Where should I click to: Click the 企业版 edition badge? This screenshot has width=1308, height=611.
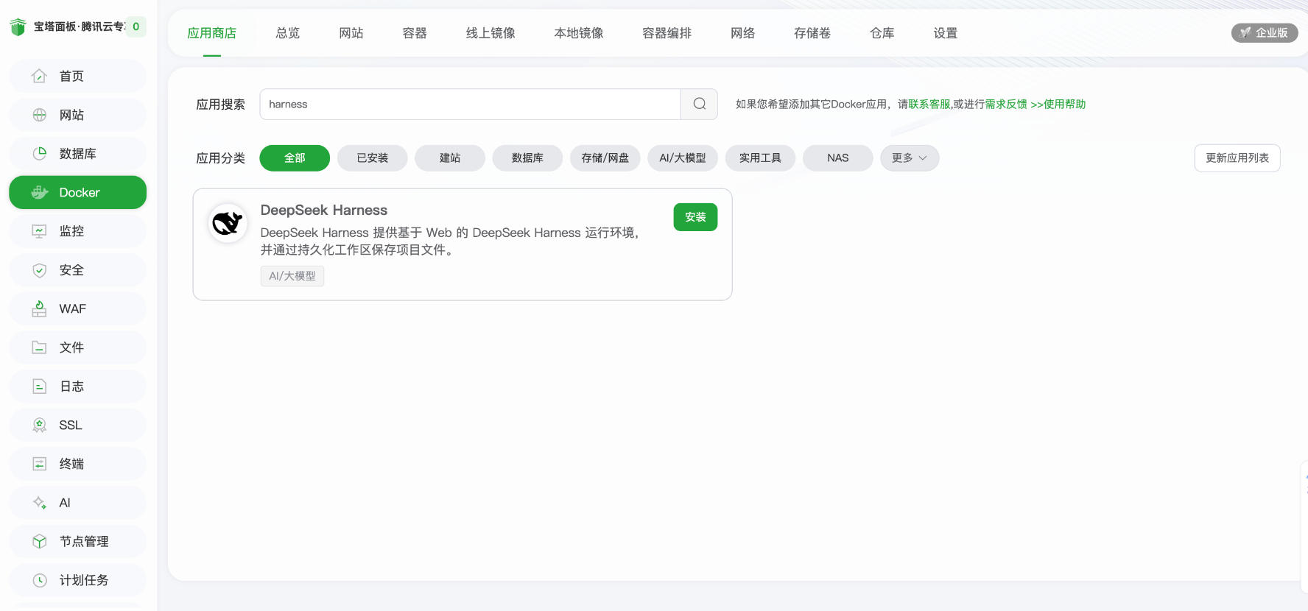tap(1265, 32)
